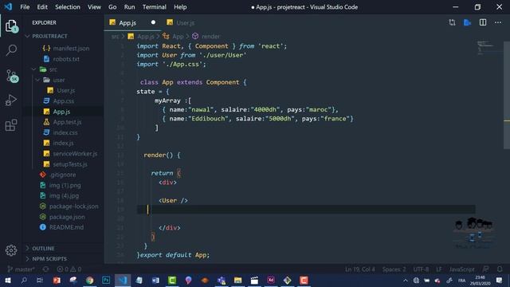Split the editor to the right
This screenshot has width=510, height=287.
pyautogui.click(x=483, y=22)
